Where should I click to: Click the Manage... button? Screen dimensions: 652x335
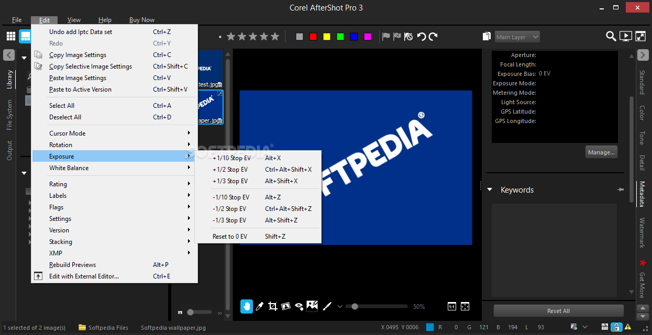click(601, 152)
